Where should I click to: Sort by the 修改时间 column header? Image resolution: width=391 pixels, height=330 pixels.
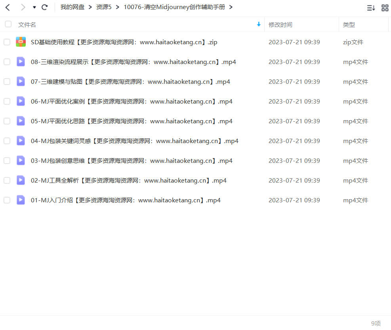[280, 25]
